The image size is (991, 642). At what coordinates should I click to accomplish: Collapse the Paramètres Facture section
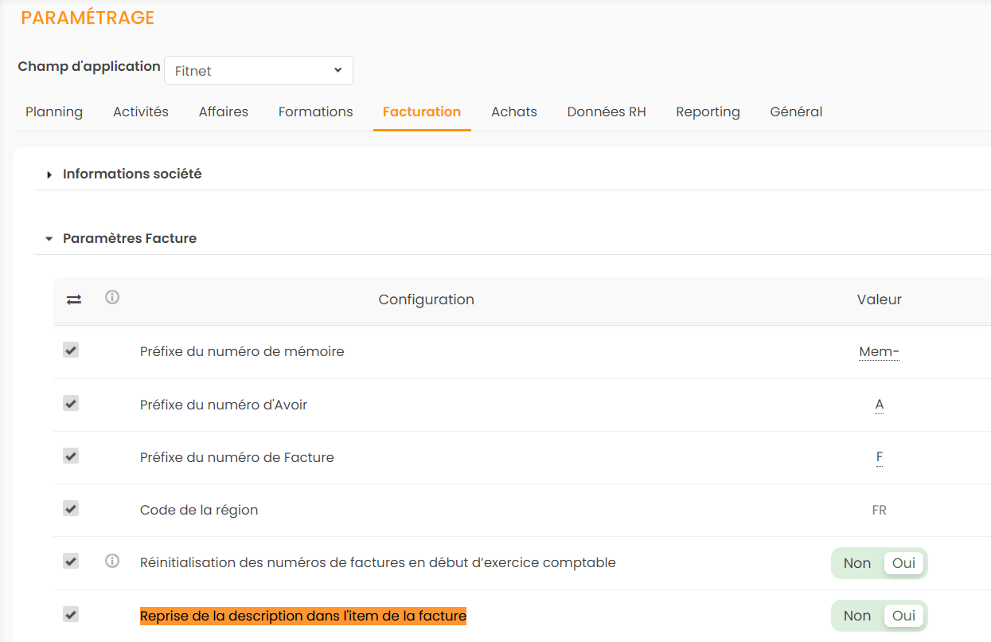tap(129, 238)
